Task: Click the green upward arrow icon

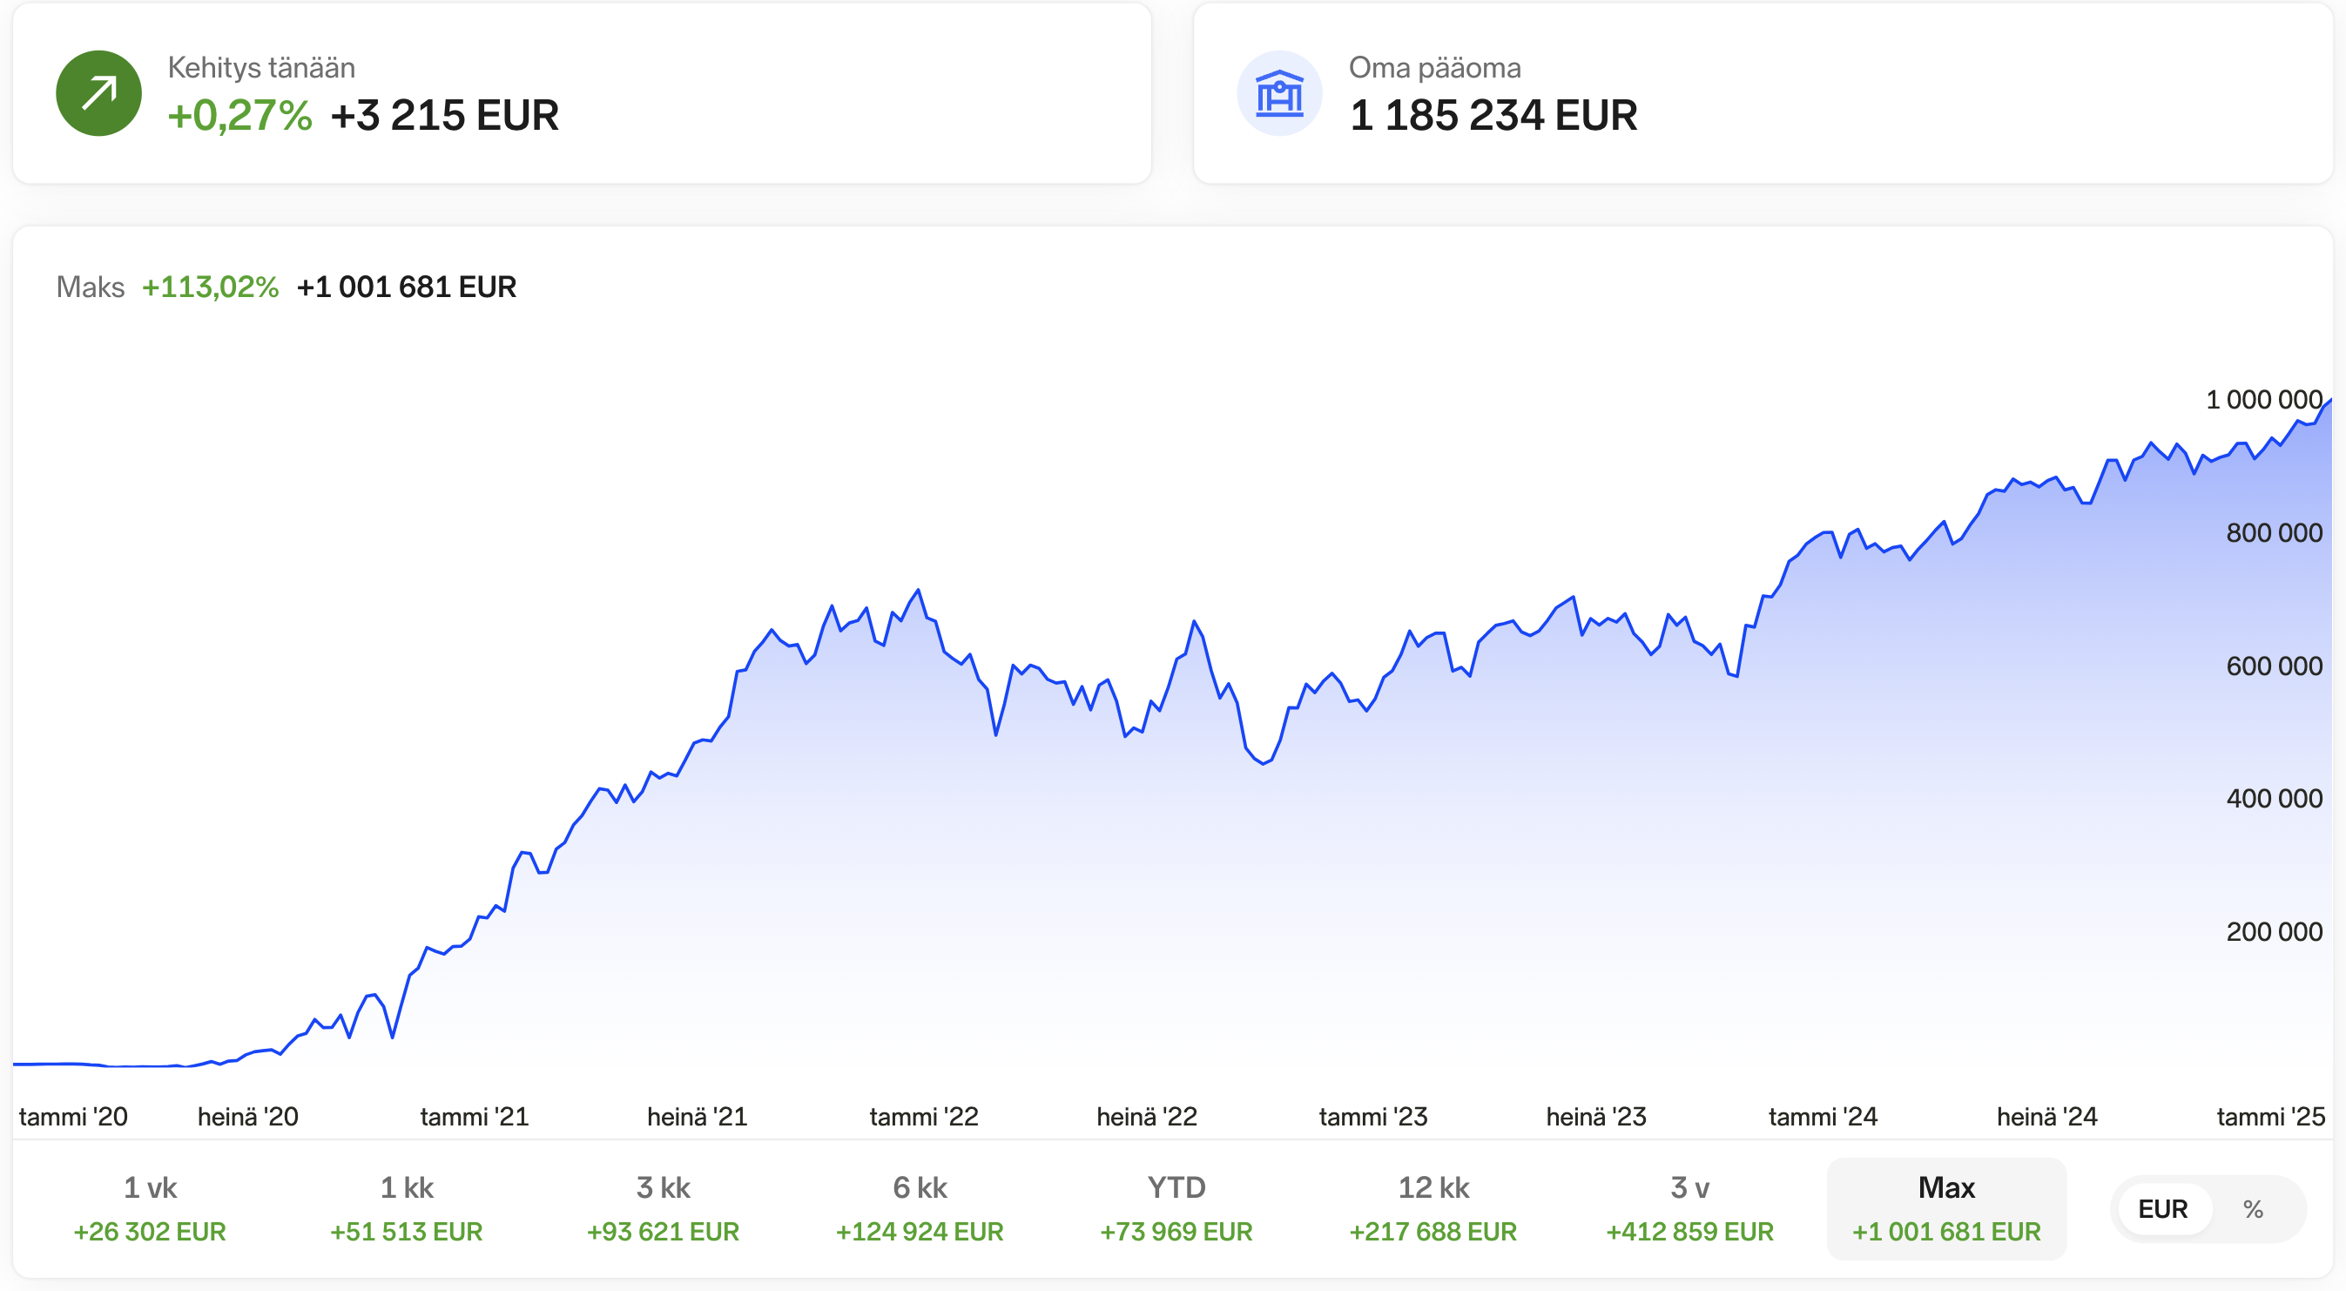Action: [98, 93]
